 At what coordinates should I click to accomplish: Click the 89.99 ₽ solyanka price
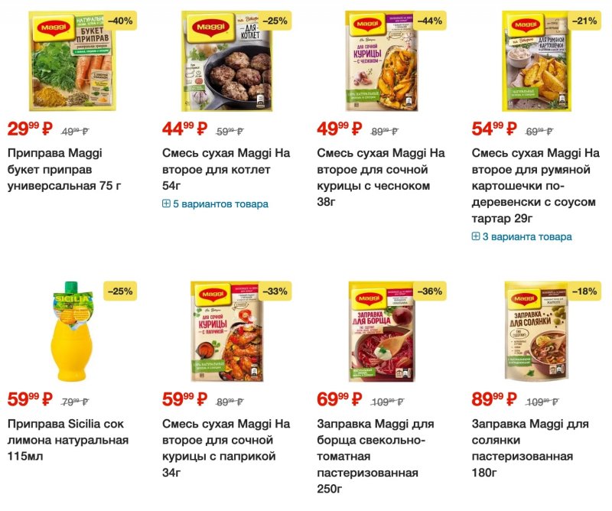(x=494, y=399)
